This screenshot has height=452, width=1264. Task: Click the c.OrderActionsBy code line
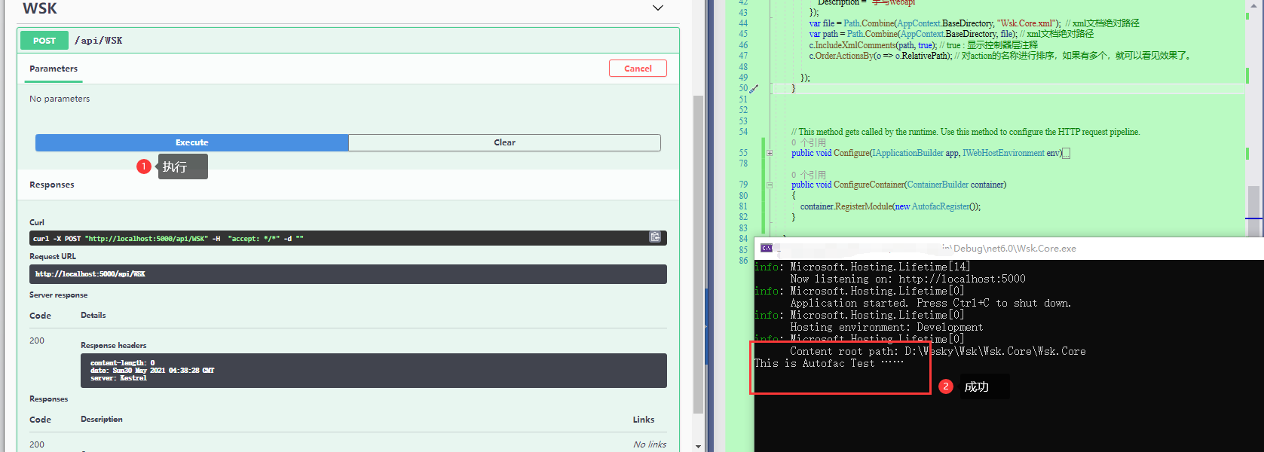pos(1001,56)
